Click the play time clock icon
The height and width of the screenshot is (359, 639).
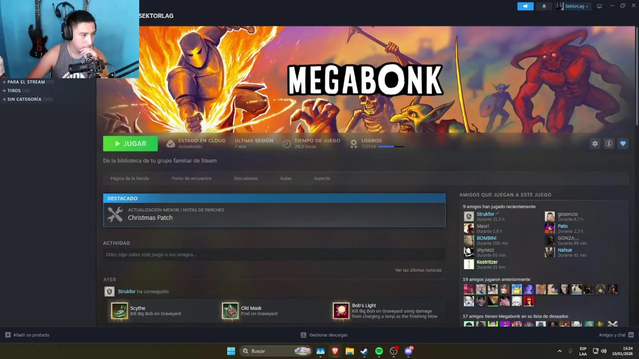pyautogui.click(x=287, y=144)
